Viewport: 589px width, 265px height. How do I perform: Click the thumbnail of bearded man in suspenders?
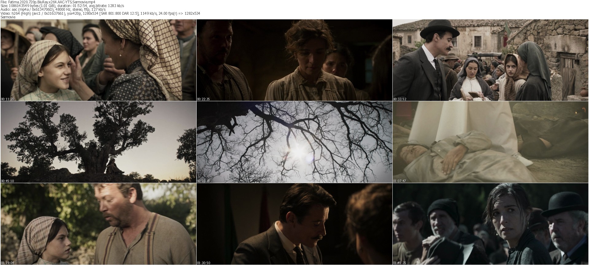coord(98,224)
